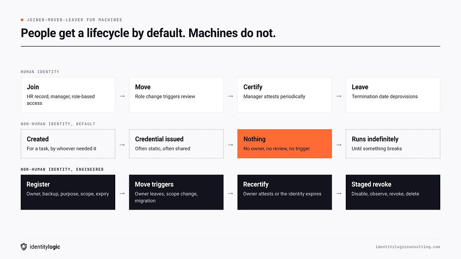The height and width of the screenshot is (259, 461).
Task: Click the Register heading
Action: [38, 184]
